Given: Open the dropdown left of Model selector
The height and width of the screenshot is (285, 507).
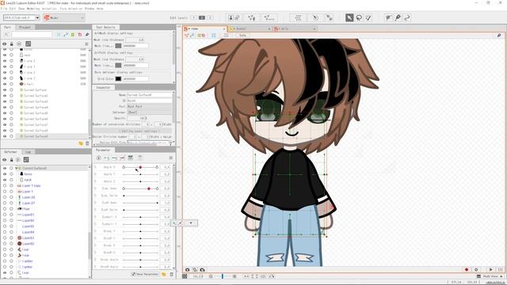Looking at the screenshot, I should click(x=37, y=17).
